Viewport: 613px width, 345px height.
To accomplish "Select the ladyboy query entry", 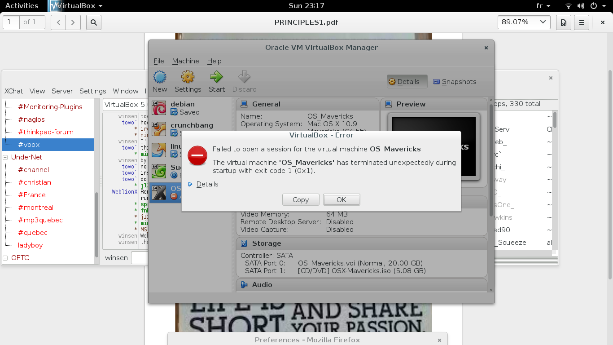I will (x=31, y=245).
